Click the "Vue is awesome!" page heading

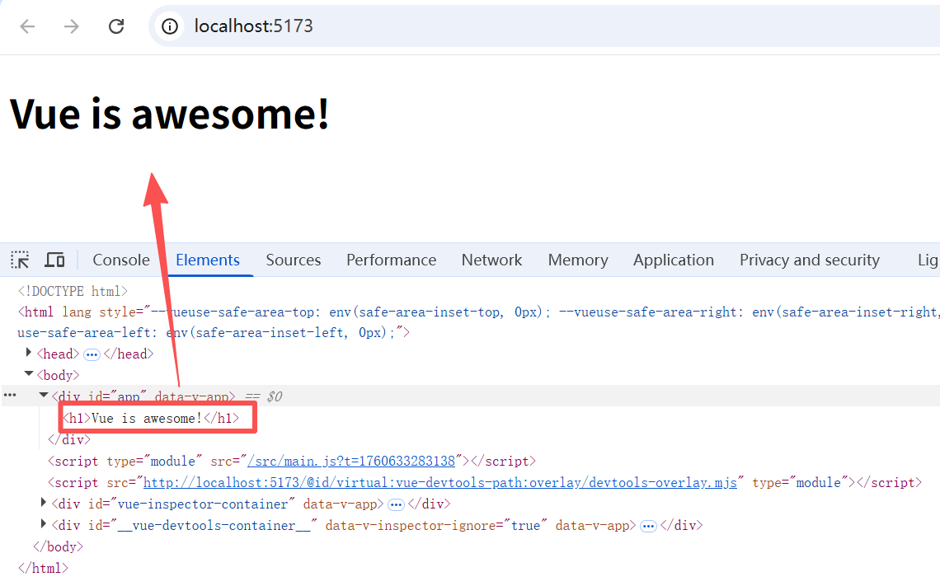170,113
